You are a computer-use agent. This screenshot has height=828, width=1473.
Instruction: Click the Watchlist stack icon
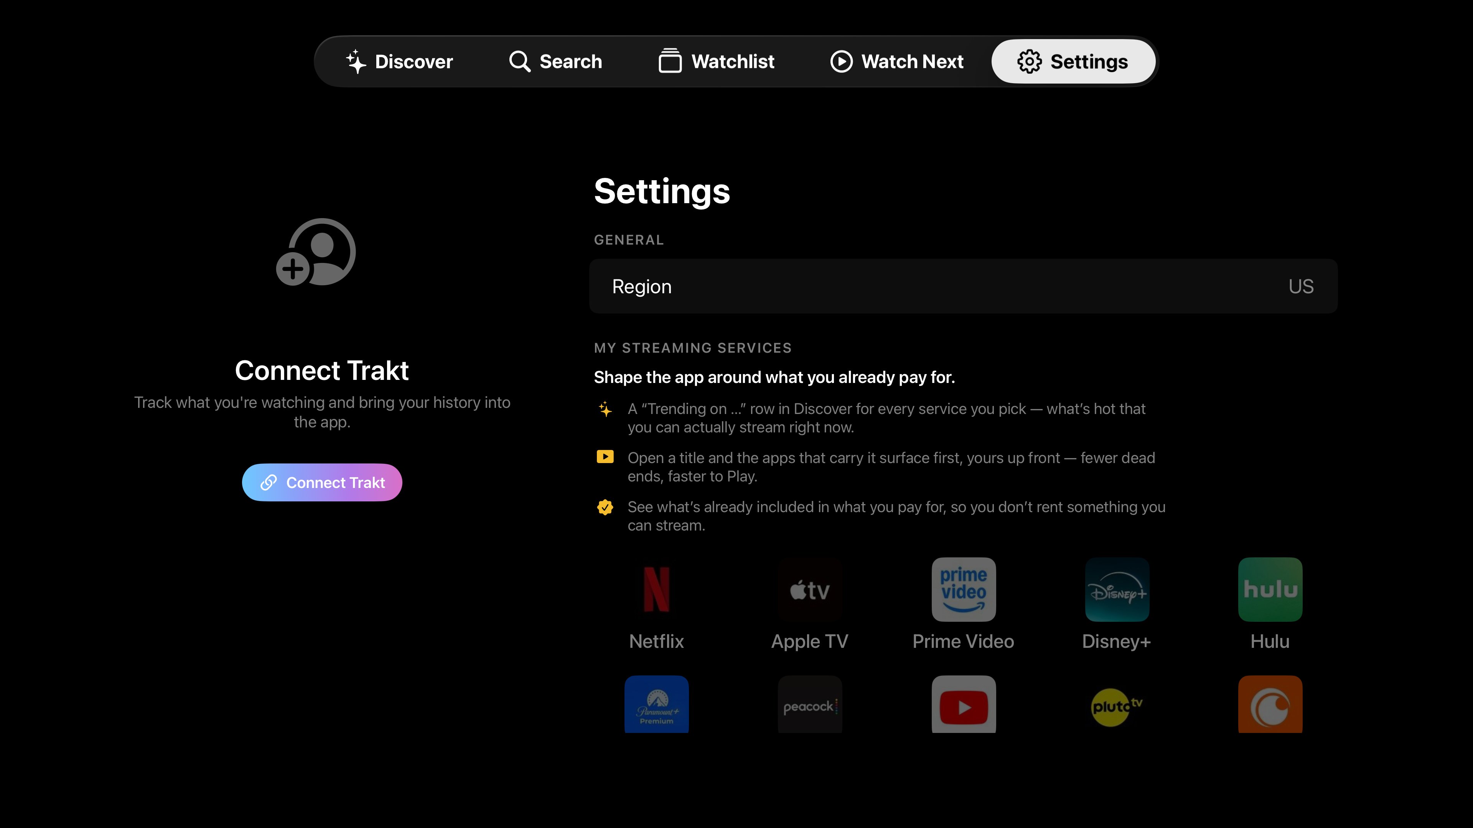(x=670, y=61)
